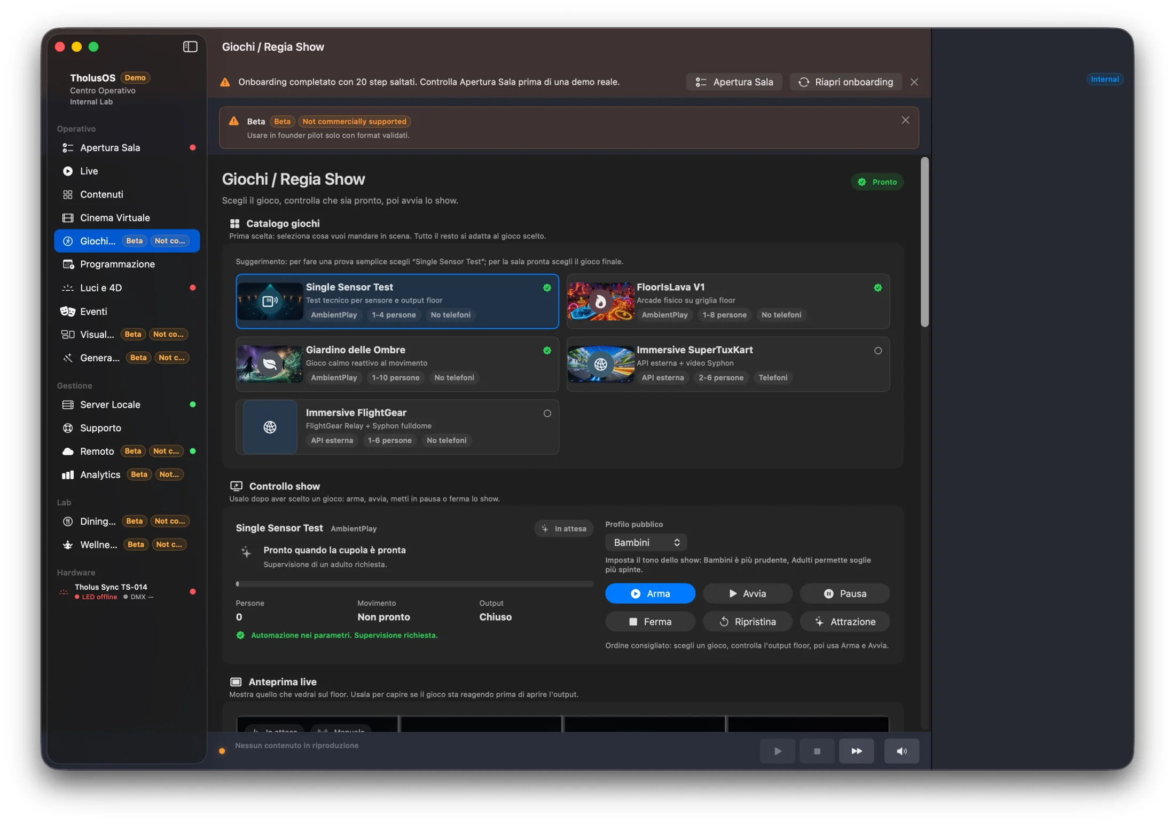
Task: Open the Profilo pubblico Bambini dropdown
Action: (x=646, y=542)
